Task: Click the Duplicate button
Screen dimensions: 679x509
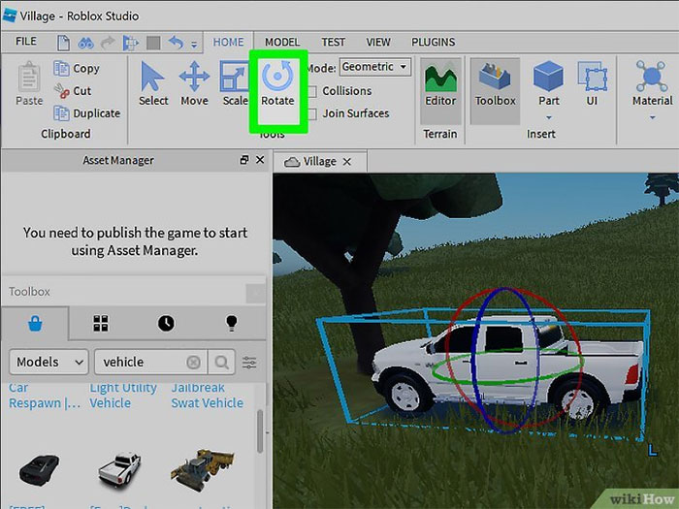Action: tap(85, 113)
